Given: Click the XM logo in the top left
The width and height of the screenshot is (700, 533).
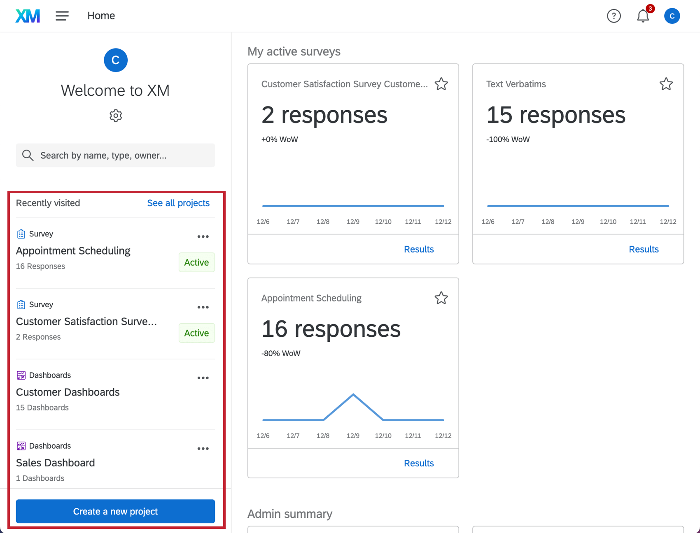Looking at the screenshot, I should pyautogui.click(x=27, y=16).
